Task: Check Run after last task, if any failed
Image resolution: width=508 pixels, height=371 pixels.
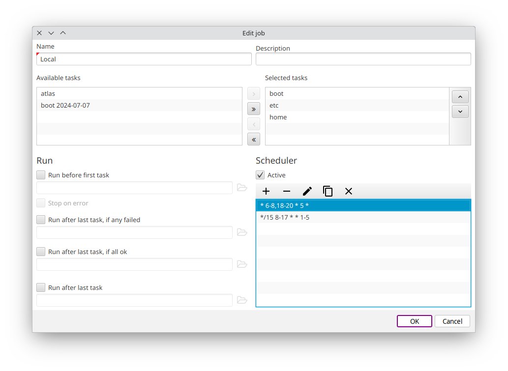Action: (x=41, y=220)
